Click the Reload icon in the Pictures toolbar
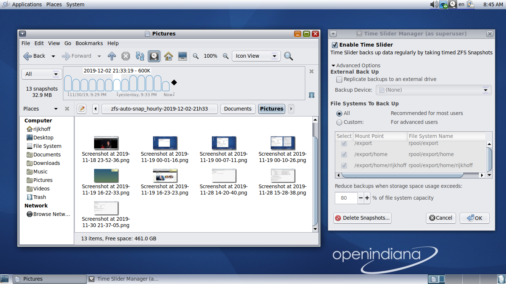Image resolution: width=506 pixels, height=284 pixels. click(140, 56)
